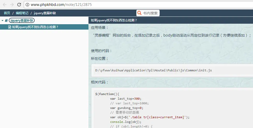This screenshot has width=253, height=128.
Task: Click jquery查漏补缺 breadcrumb text
Action: (x=45, y=13)
